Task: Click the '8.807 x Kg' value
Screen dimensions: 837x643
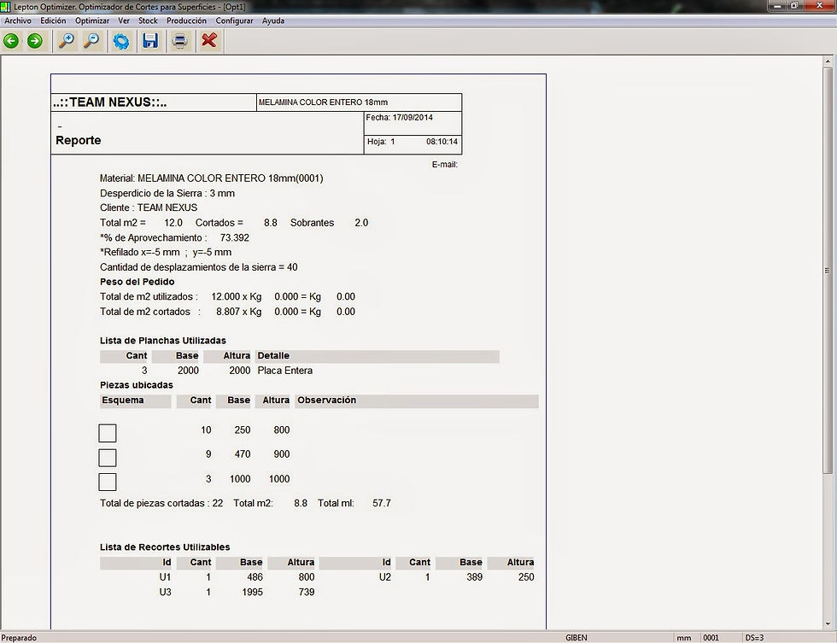Action: click(238, 312)
